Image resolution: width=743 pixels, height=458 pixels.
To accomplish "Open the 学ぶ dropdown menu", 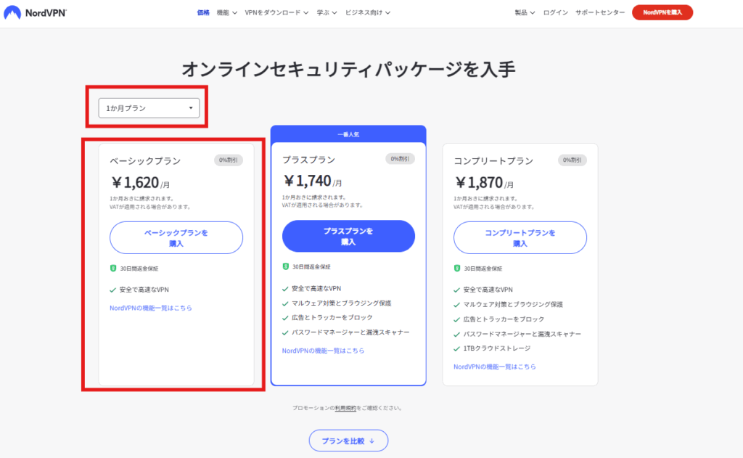I will pos(327,12).
